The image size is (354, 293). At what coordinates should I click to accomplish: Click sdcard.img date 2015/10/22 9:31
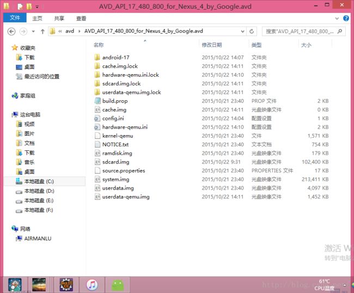(x=221, y=162)
